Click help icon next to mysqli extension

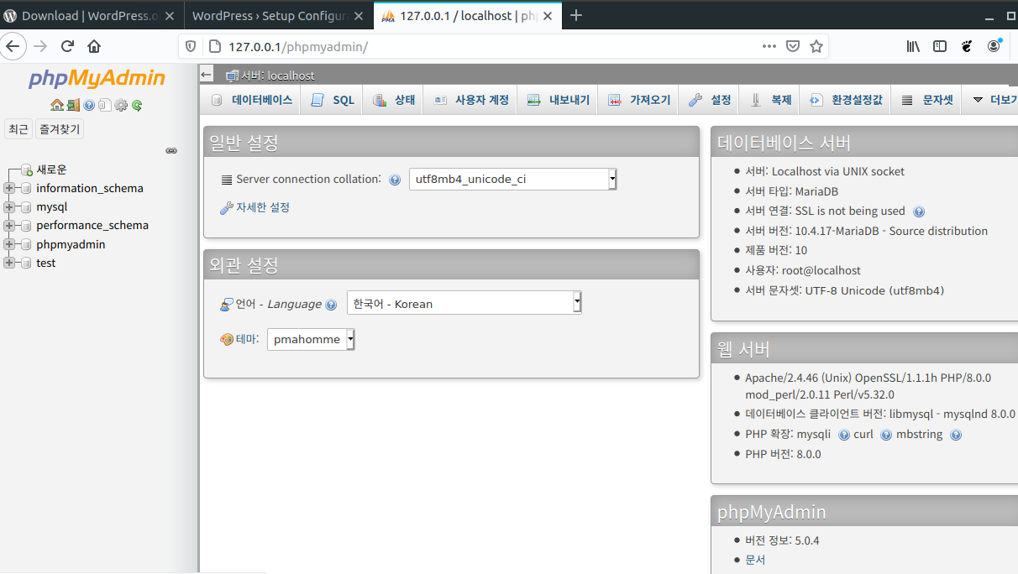[844, 435]
